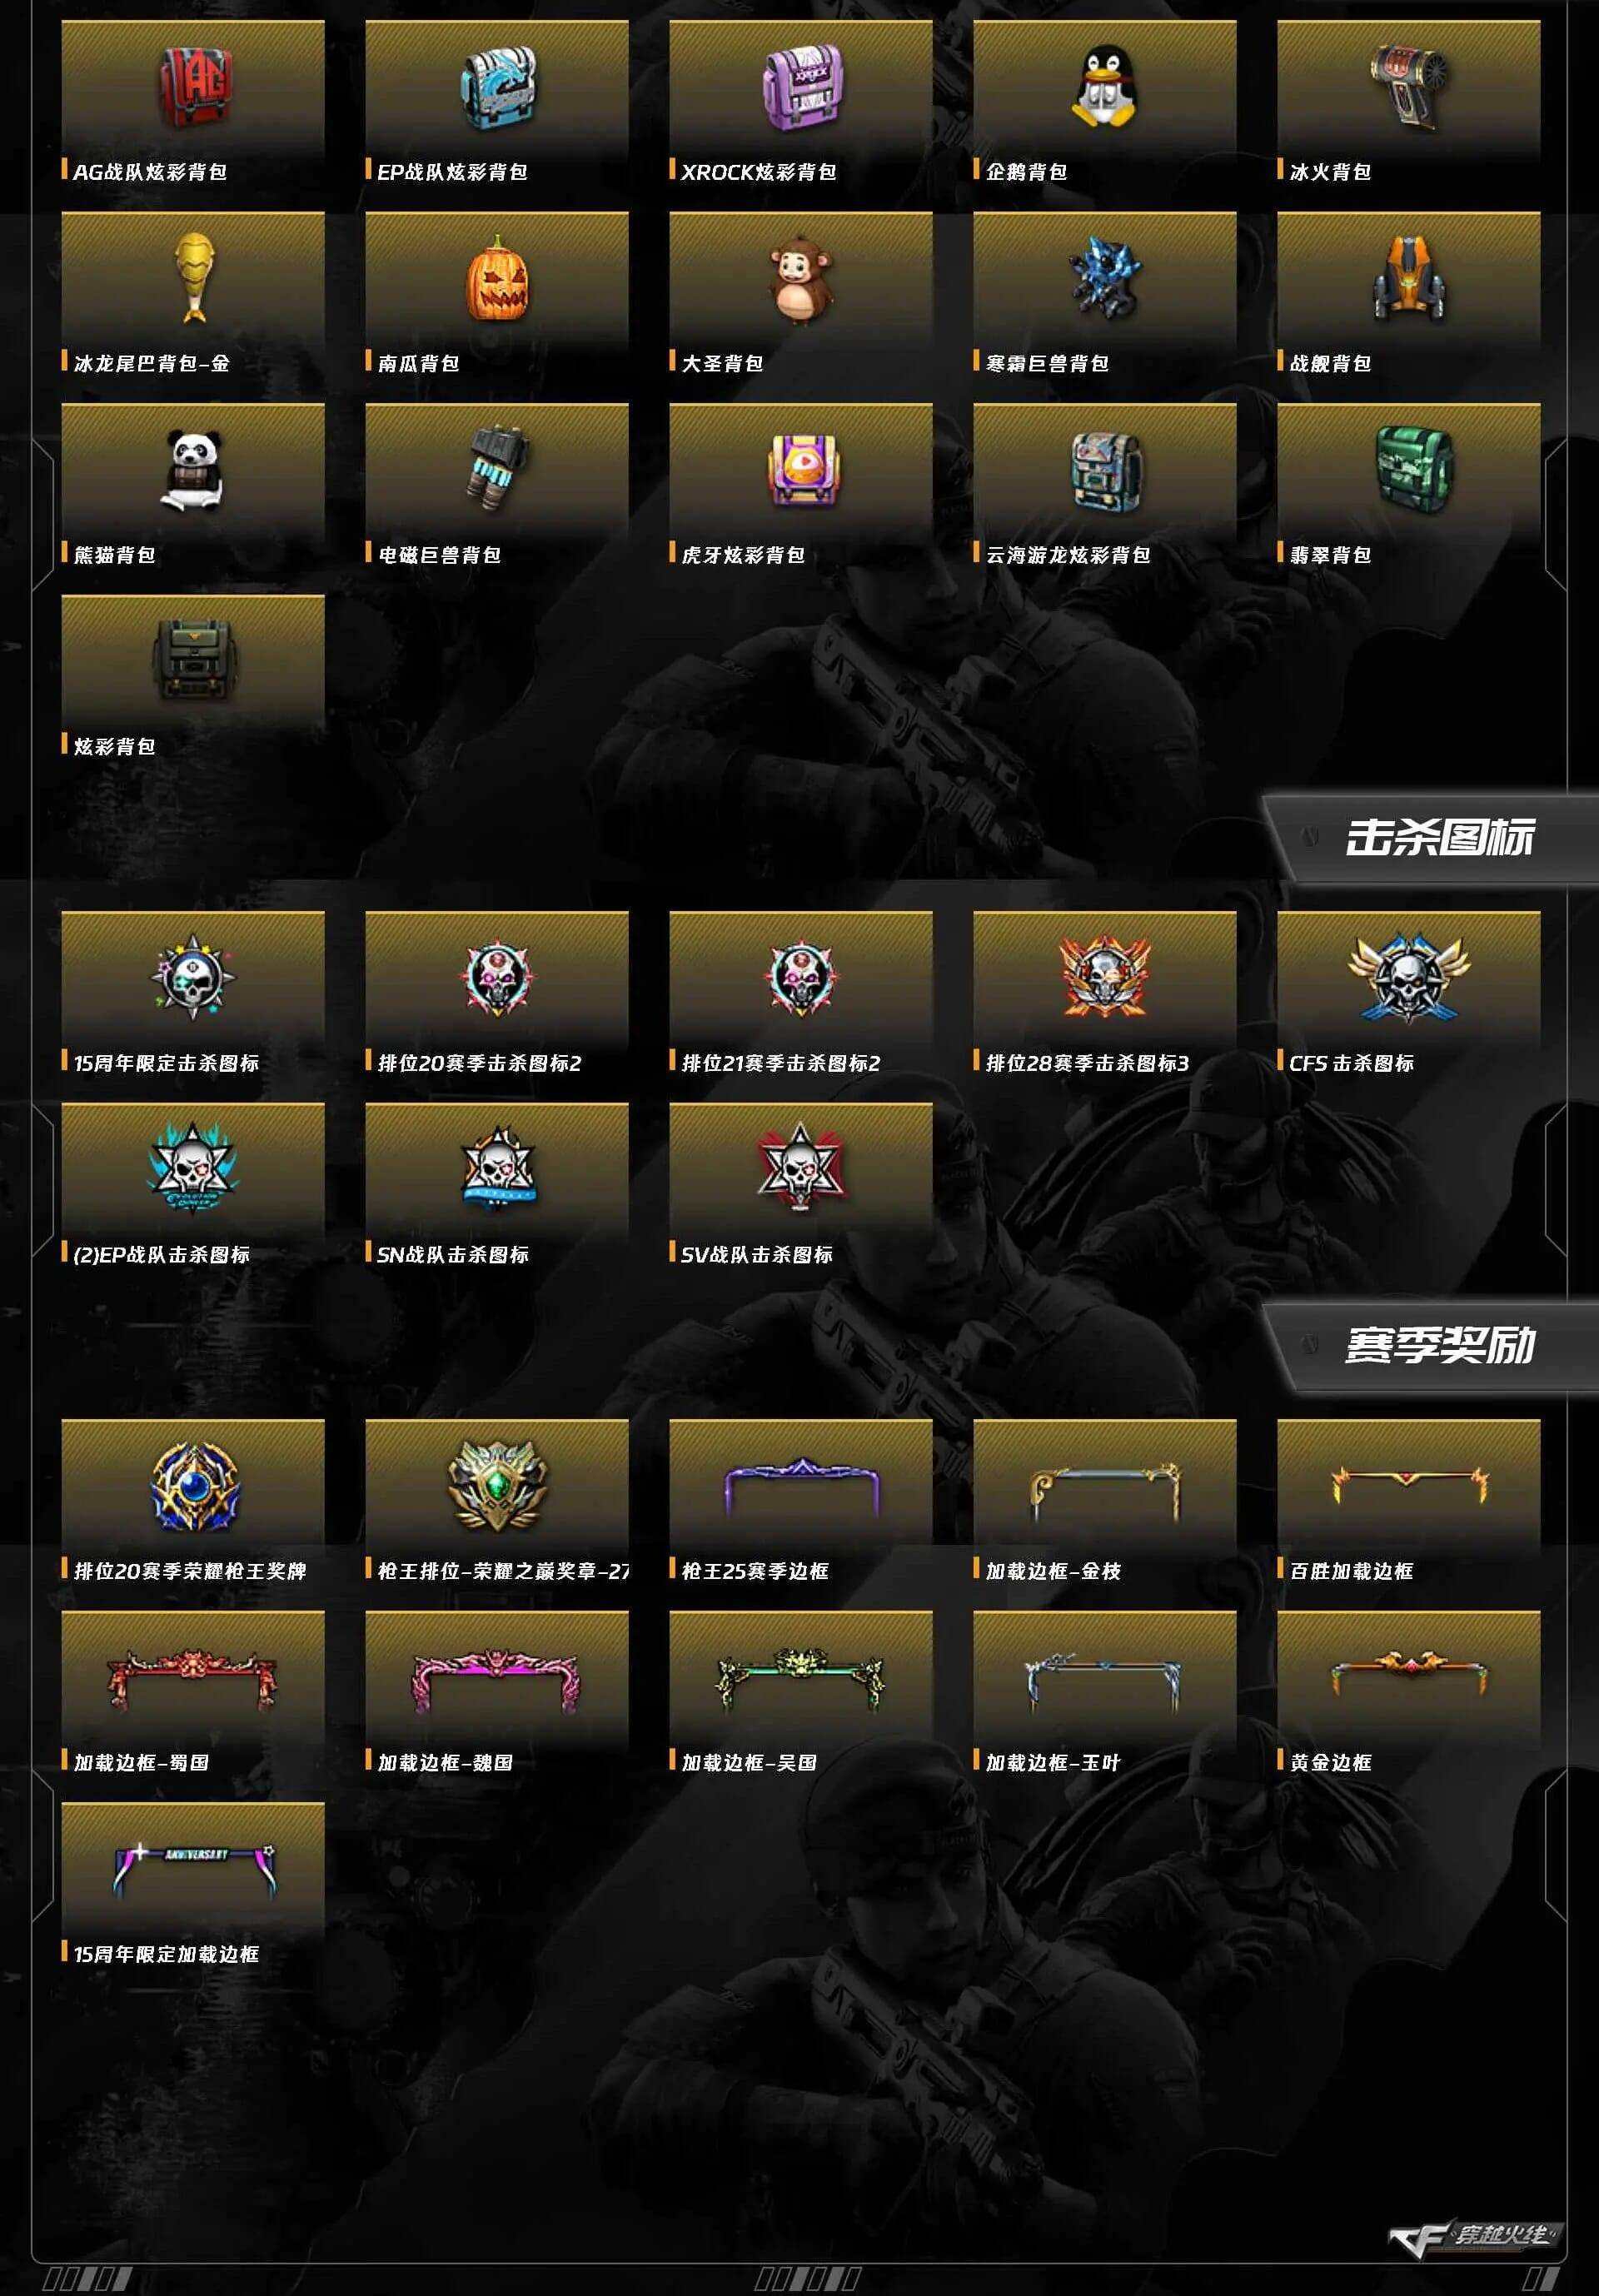The height and width of the screenshot is (2296, 1599).
Task: Select the 加载边框-蜀国 red frame thumbnail
Action: pyautogui.click(x=193, y=1678)
